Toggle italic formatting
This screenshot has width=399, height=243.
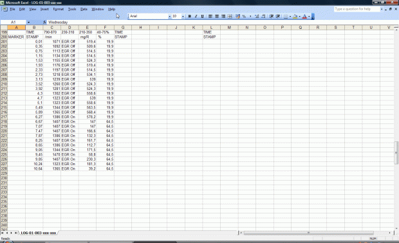[196, 16]
